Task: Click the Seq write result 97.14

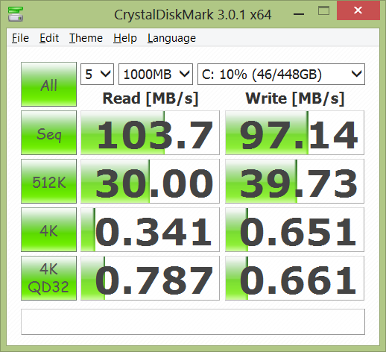Action: pyautogui.click(x=294, y=133)
